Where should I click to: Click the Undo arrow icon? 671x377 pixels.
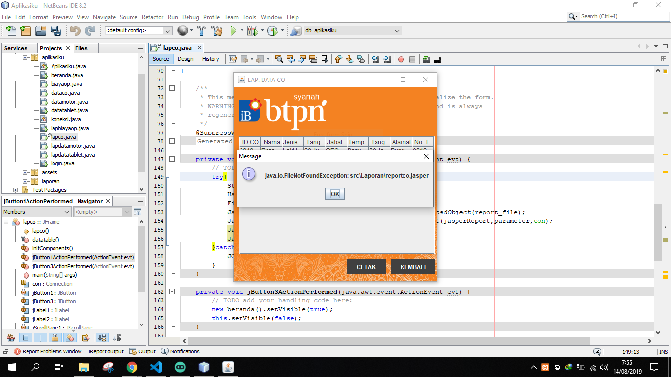point(75,30)
